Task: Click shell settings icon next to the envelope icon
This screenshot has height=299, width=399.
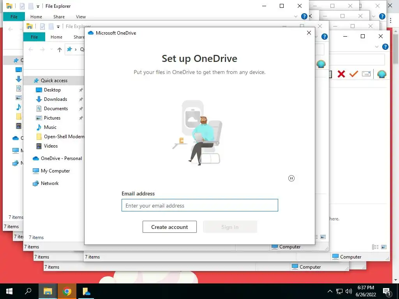Action: click(382, 74)
